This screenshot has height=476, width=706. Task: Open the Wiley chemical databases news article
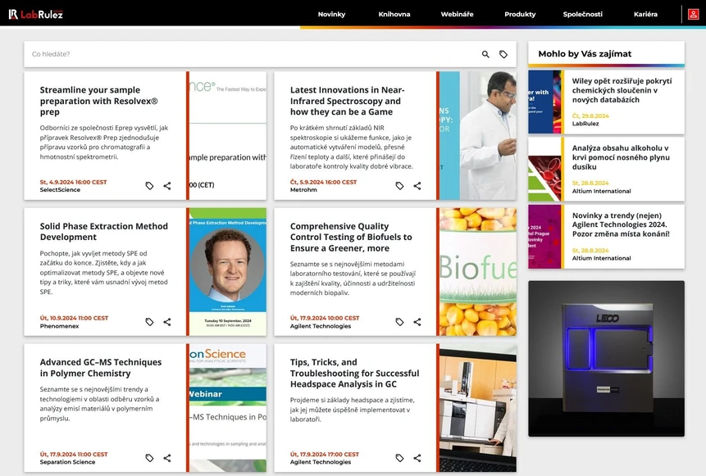pyautogui.click(x=622, y=90)
